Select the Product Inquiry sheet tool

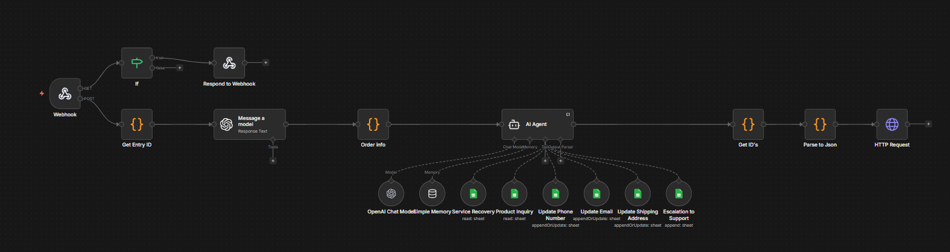514,194
